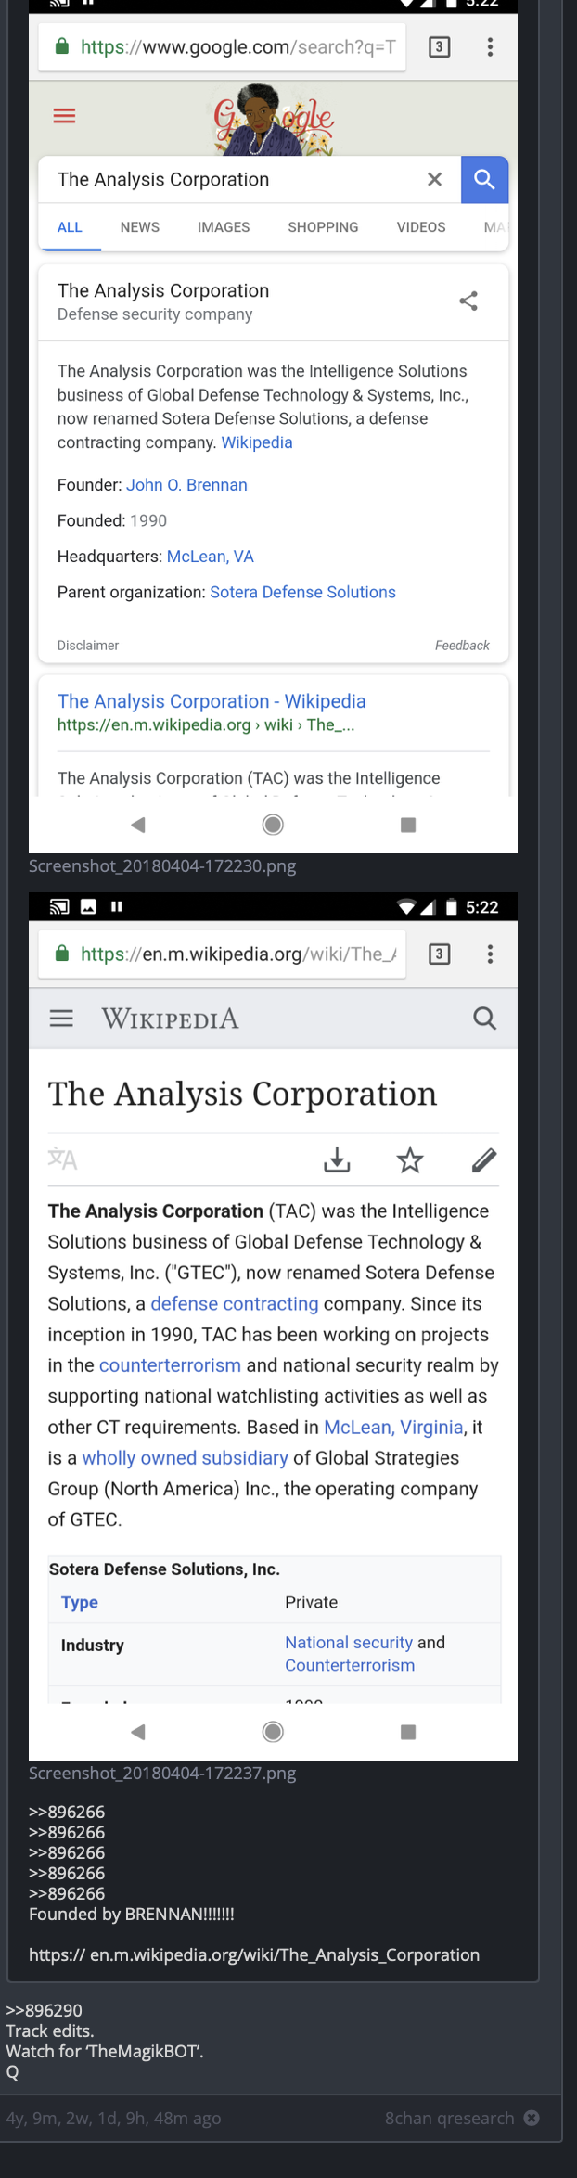Screen dimensions: 577x2178
Task: Open the 'Counterterrorism' infobox link
Action: (x=350, y=1665)
